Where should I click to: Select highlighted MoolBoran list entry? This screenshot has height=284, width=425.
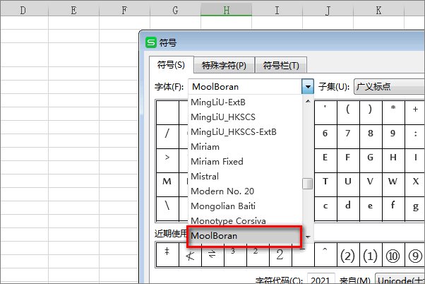pos(244,236)
